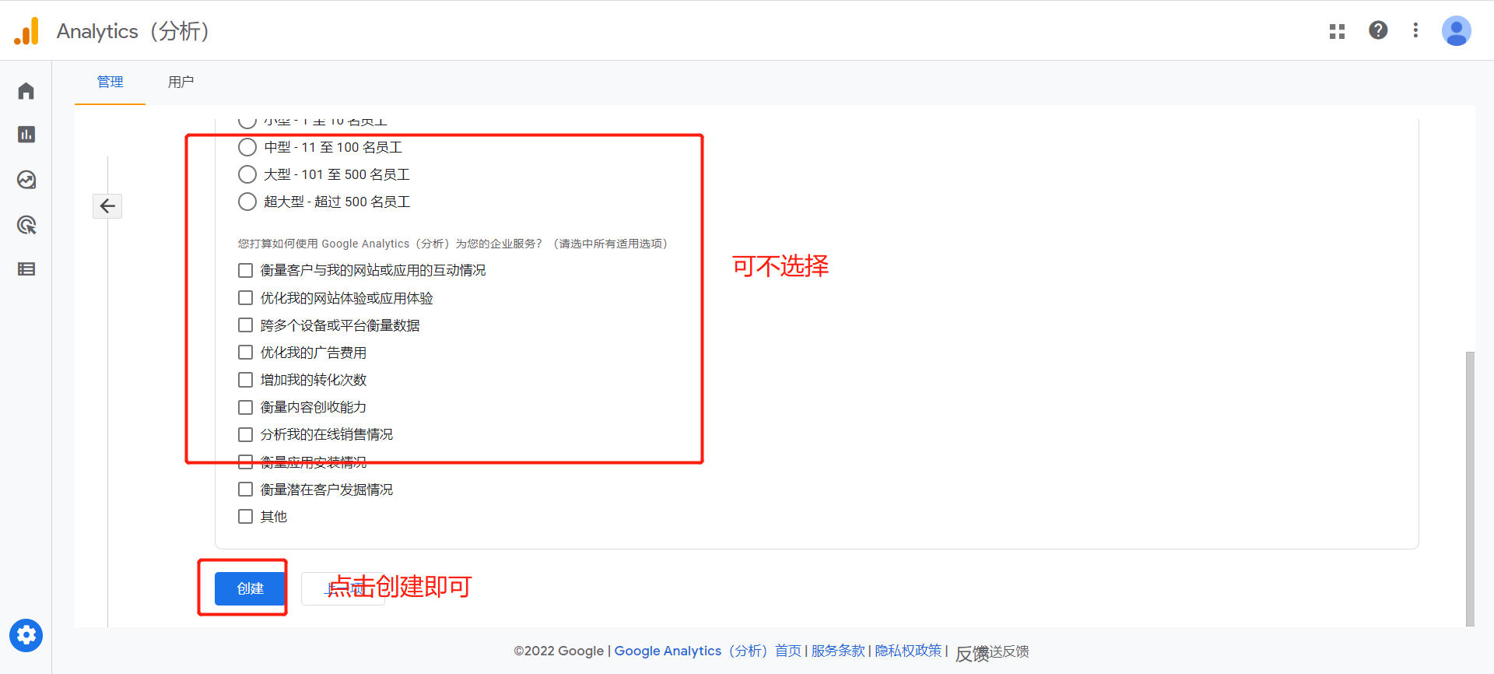Check the 优化我的广告费用 checkbox

246,353
